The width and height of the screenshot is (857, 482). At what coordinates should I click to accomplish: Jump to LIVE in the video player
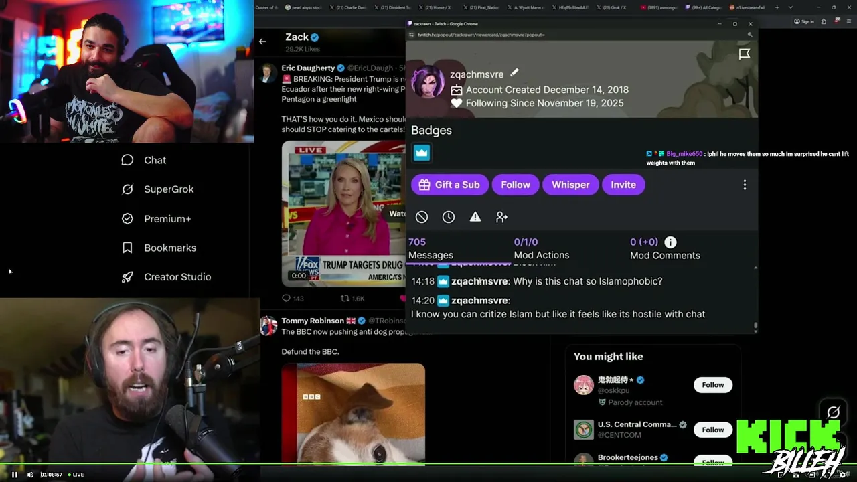[x=76, y=475]
